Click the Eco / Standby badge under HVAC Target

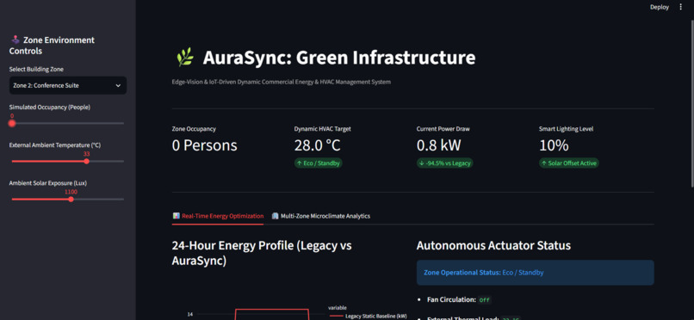319,163
